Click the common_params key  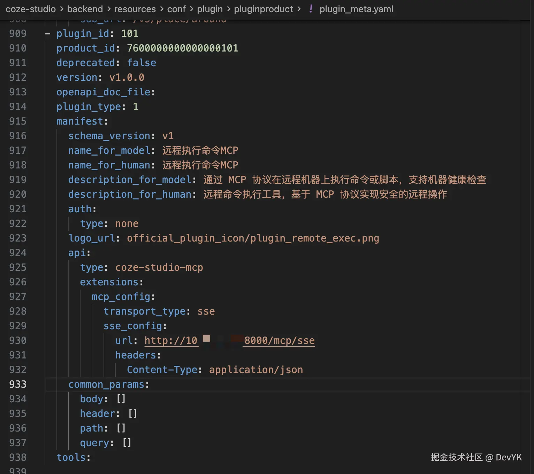(106, 384)
